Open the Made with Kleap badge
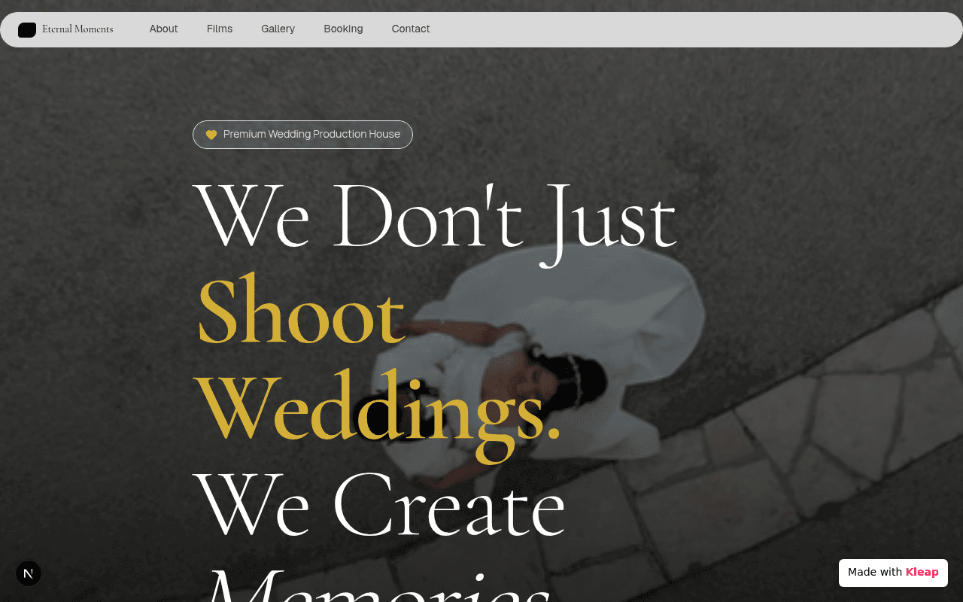This screenshot has height=602, width=963. pyautogui.click(x=893, y=573)
